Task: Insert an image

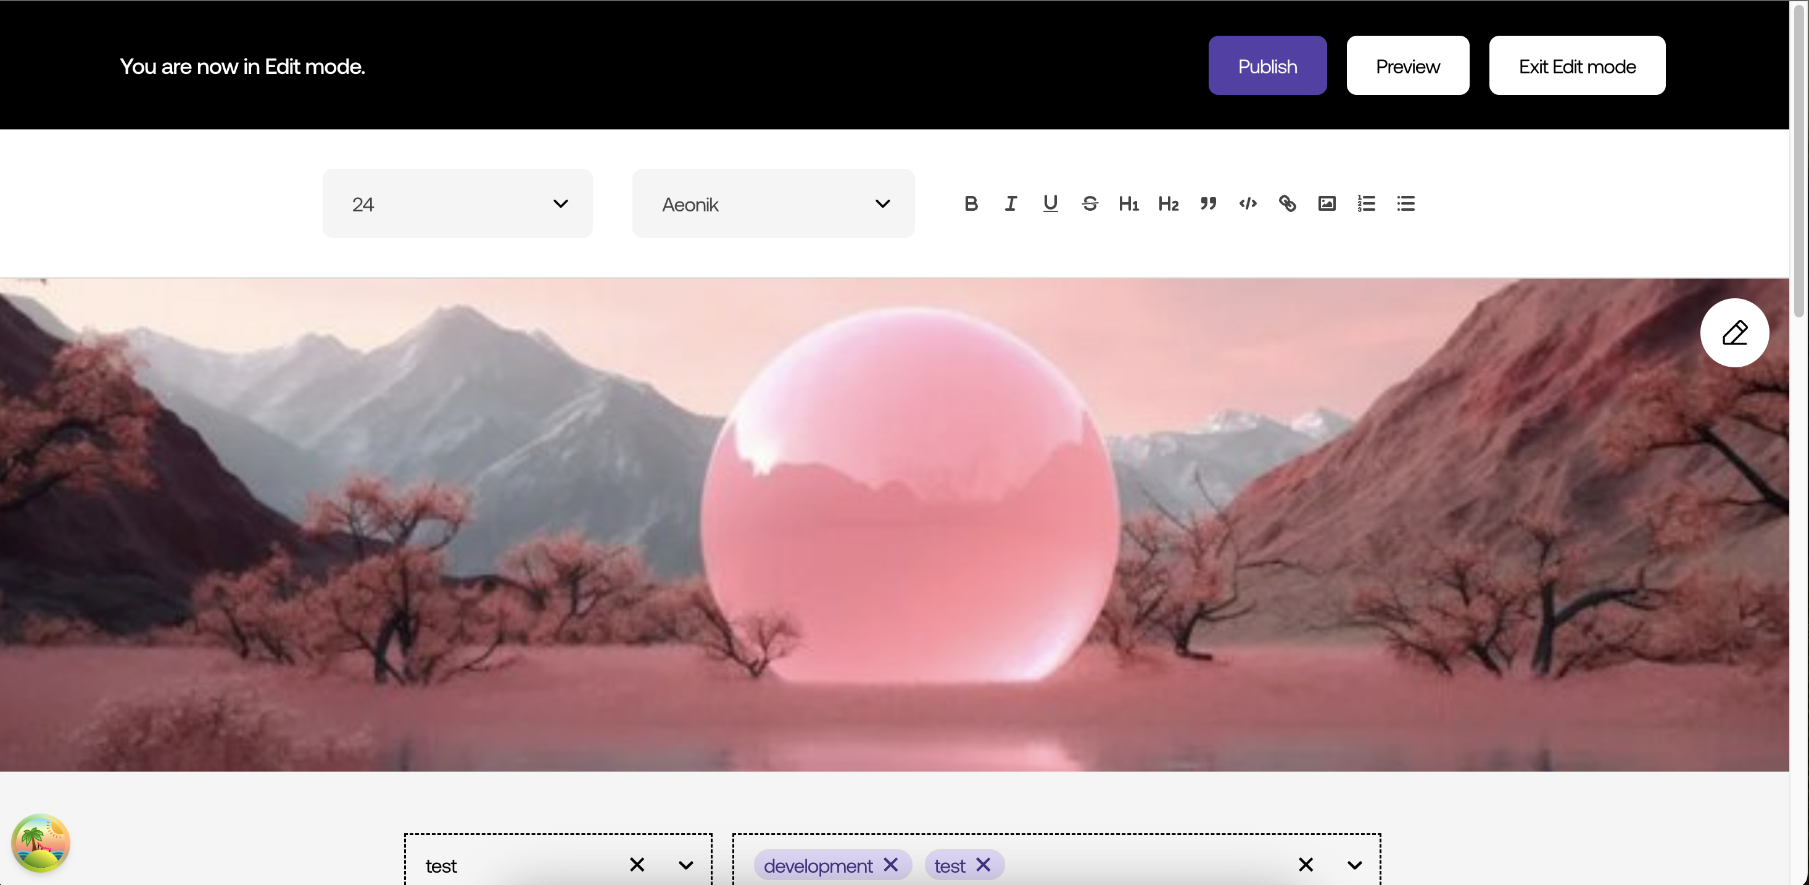Action: [x=1327, y=203]
